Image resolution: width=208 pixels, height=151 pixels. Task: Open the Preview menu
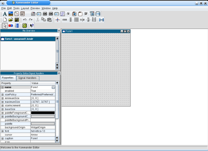(35, 8)
